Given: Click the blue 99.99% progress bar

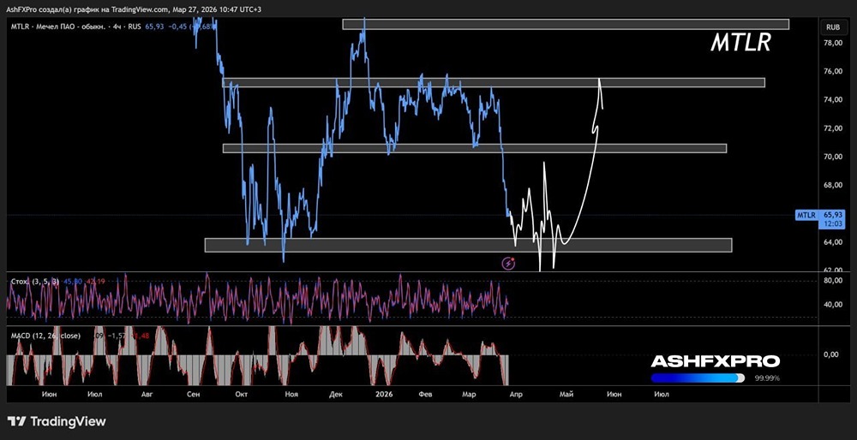Looking at the screenshot, I should pyautogui.click(x=698, y=378).
